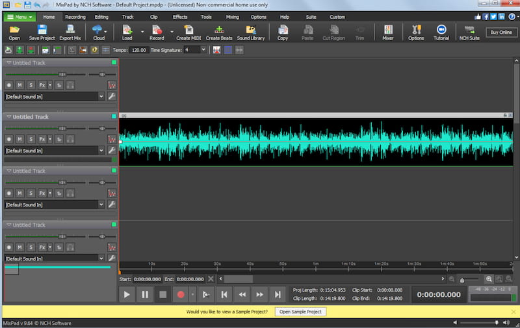Expand the Time Signature dropdown
The width and height of the screenshot is (520, 328).
(x=203, y=49)
